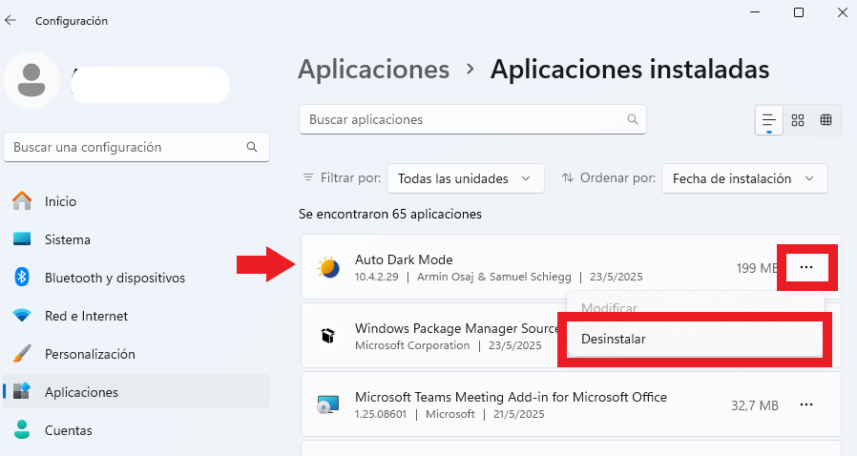Open Bluetooth y dispositivos settings
The height and width of the screenshot is (456, 857).
[136, 278]
